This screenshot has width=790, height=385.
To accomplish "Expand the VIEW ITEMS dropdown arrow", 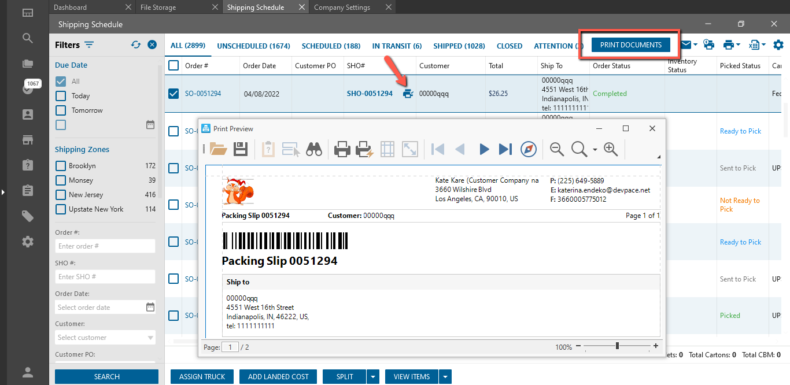I will (x=445, y=377).
